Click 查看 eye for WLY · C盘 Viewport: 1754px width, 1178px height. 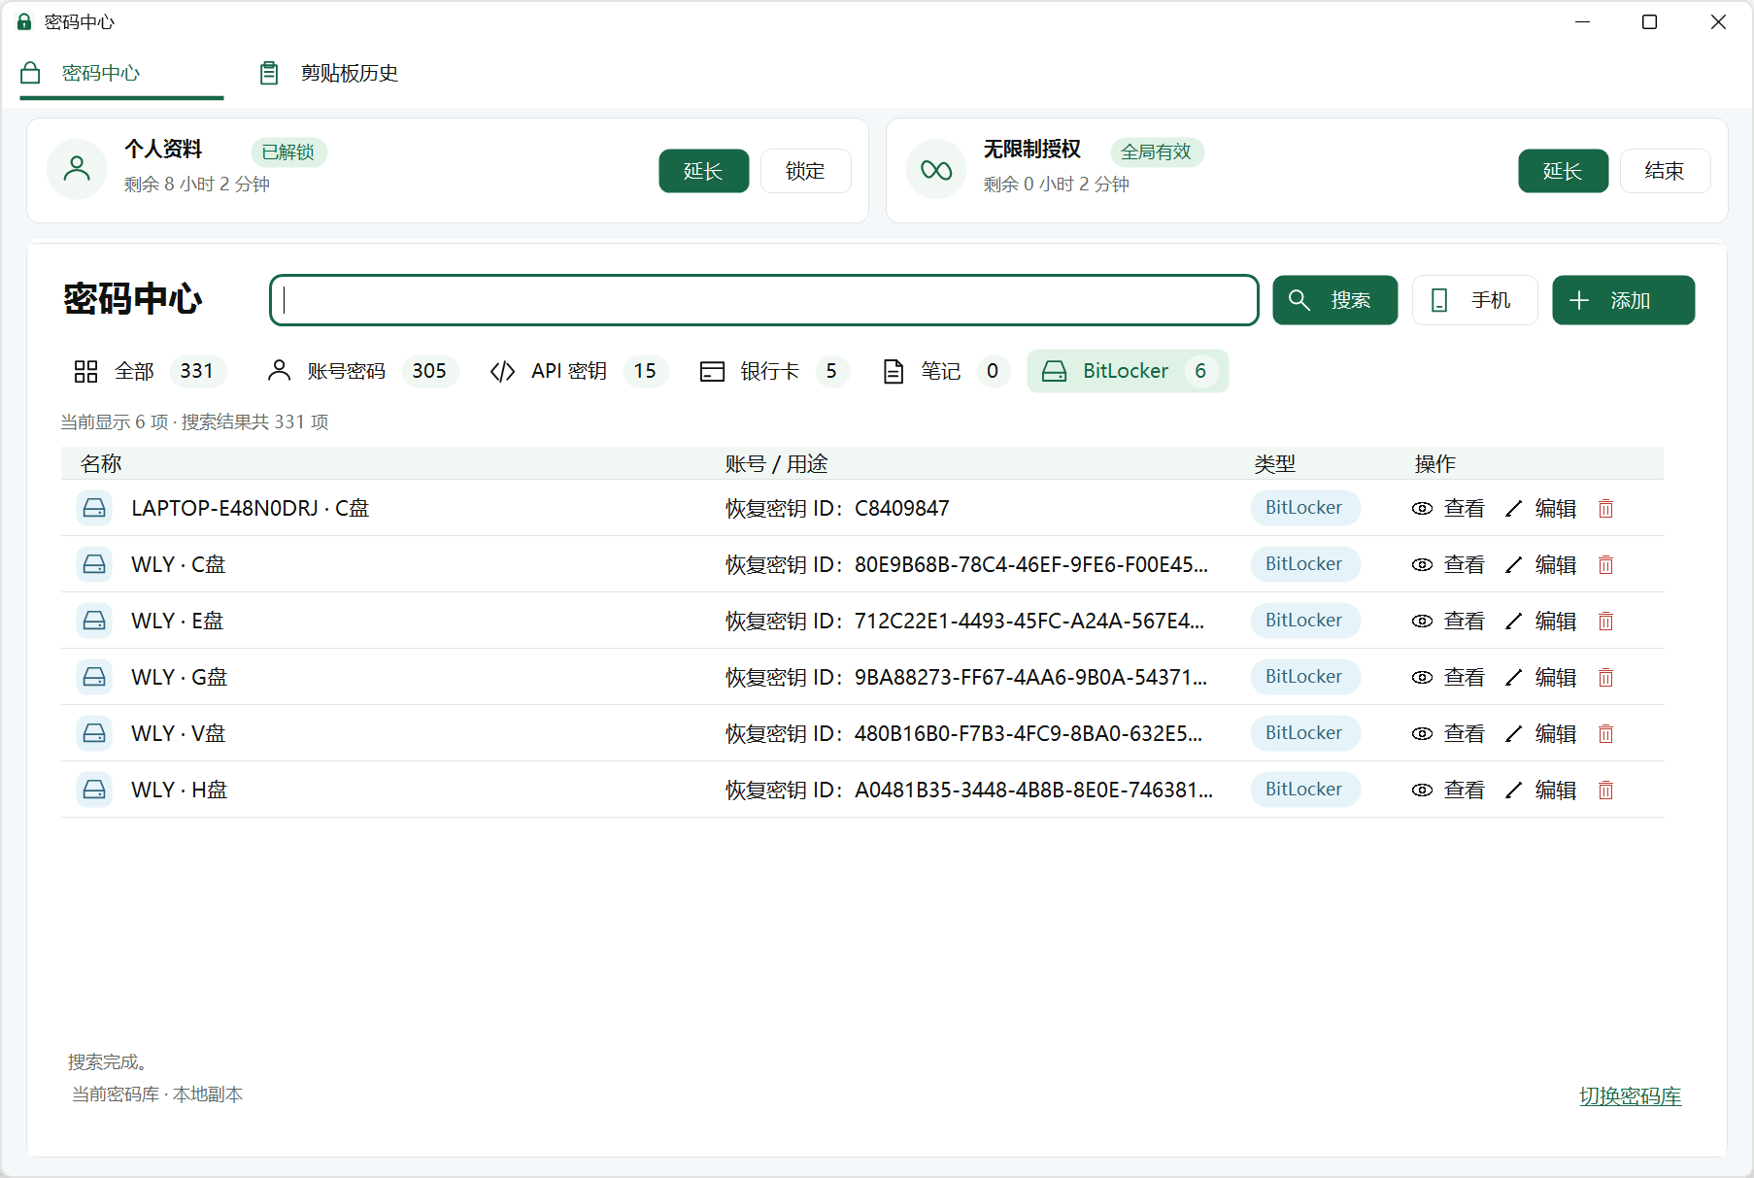click(1447, 564)
